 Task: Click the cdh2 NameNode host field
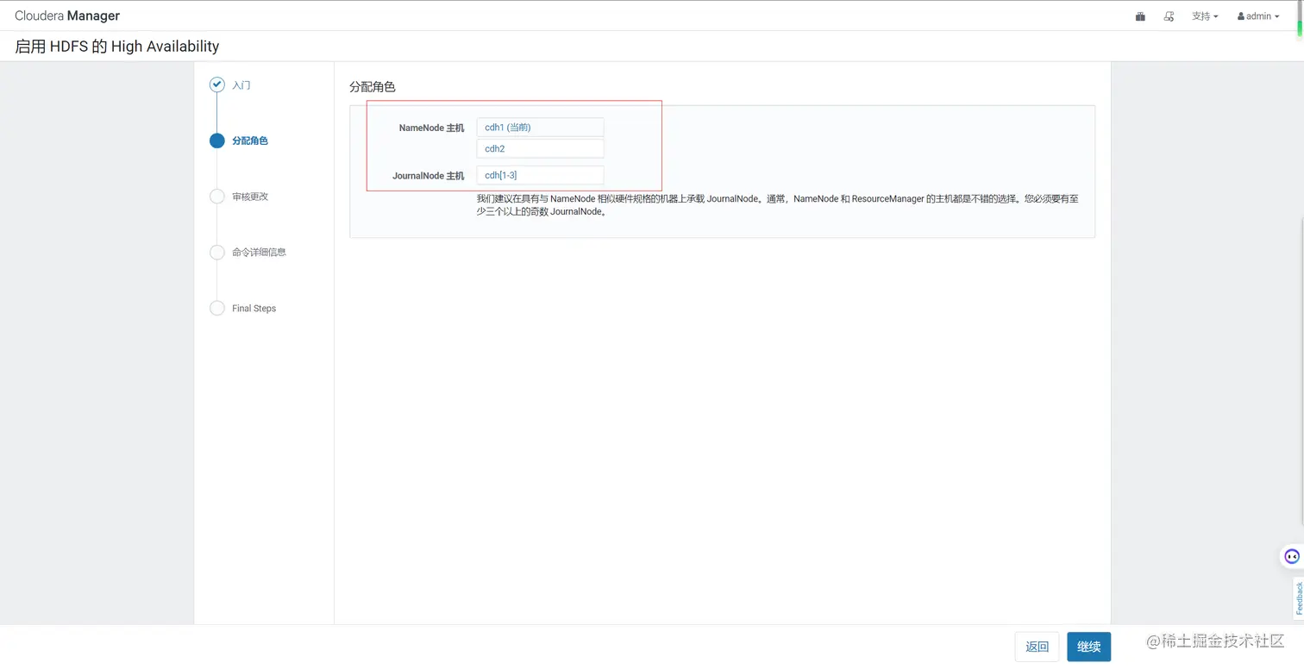pyautogui.click(x=540, y=148)
